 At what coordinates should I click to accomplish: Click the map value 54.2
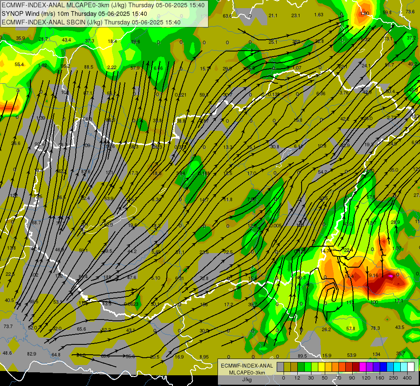point(323,172)
